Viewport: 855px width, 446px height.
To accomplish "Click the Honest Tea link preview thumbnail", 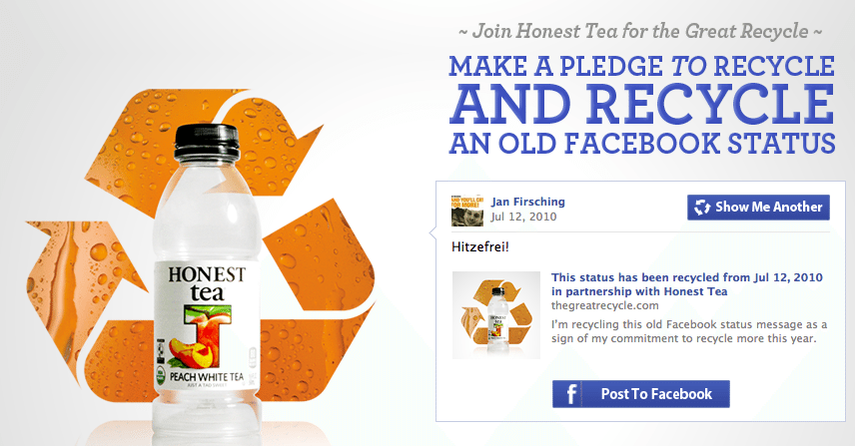I will pyautogui.click(x=496, y=314).
